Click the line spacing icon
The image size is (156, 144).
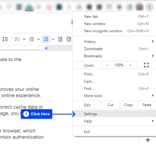[5, 39]
